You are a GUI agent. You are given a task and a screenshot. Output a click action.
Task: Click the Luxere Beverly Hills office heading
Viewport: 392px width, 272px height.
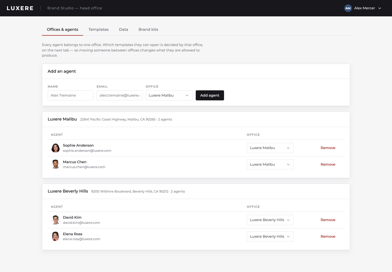point(68,191)
